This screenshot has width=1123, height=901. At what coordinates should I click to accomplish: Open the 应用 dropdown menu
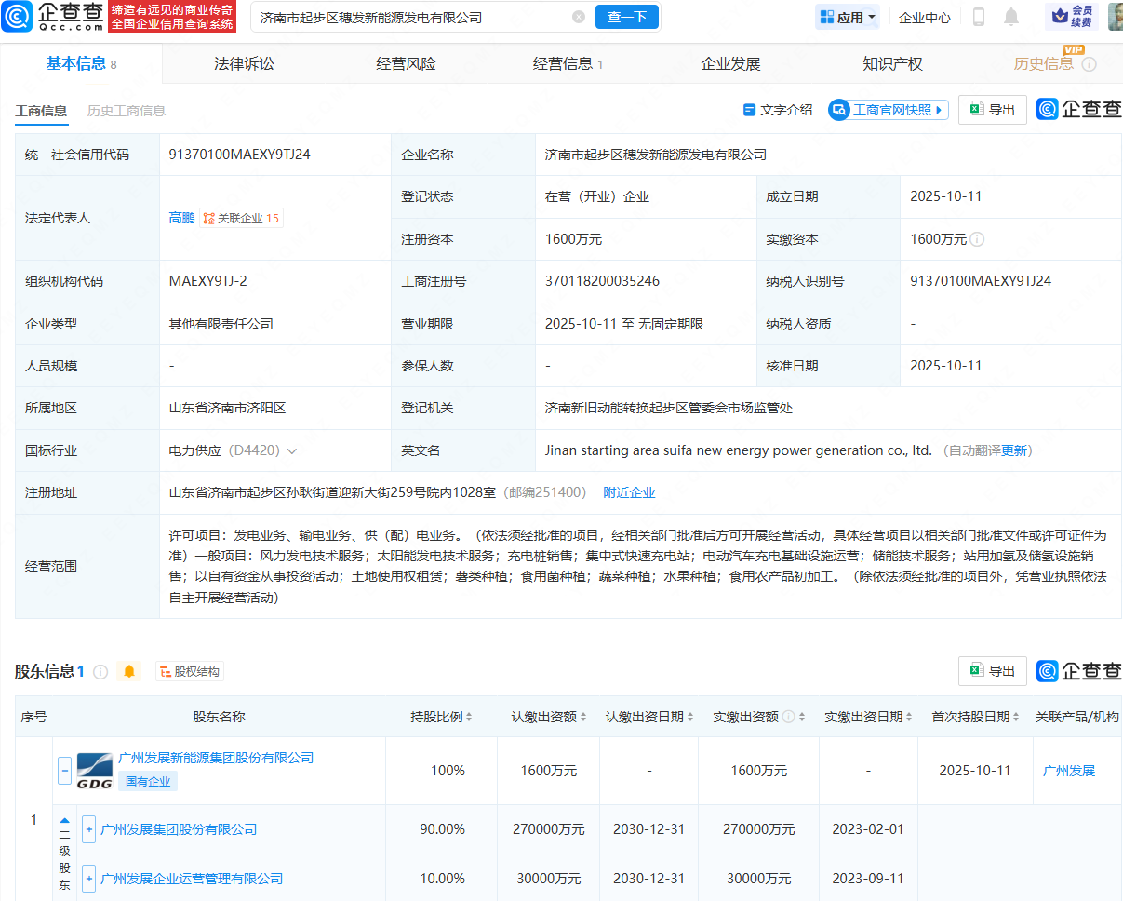[848, 17]
